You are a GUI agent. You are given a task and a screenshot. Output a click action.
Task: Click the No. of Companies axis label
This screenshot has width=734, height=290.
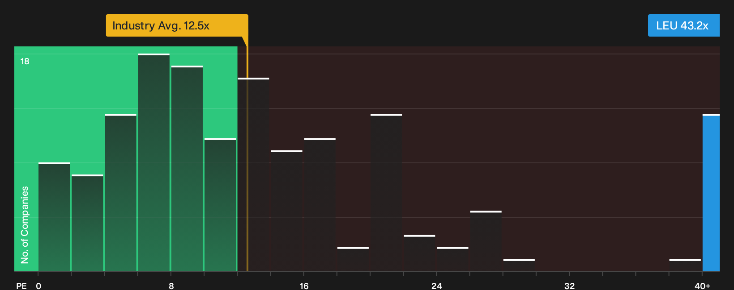(x=25, y=224)
